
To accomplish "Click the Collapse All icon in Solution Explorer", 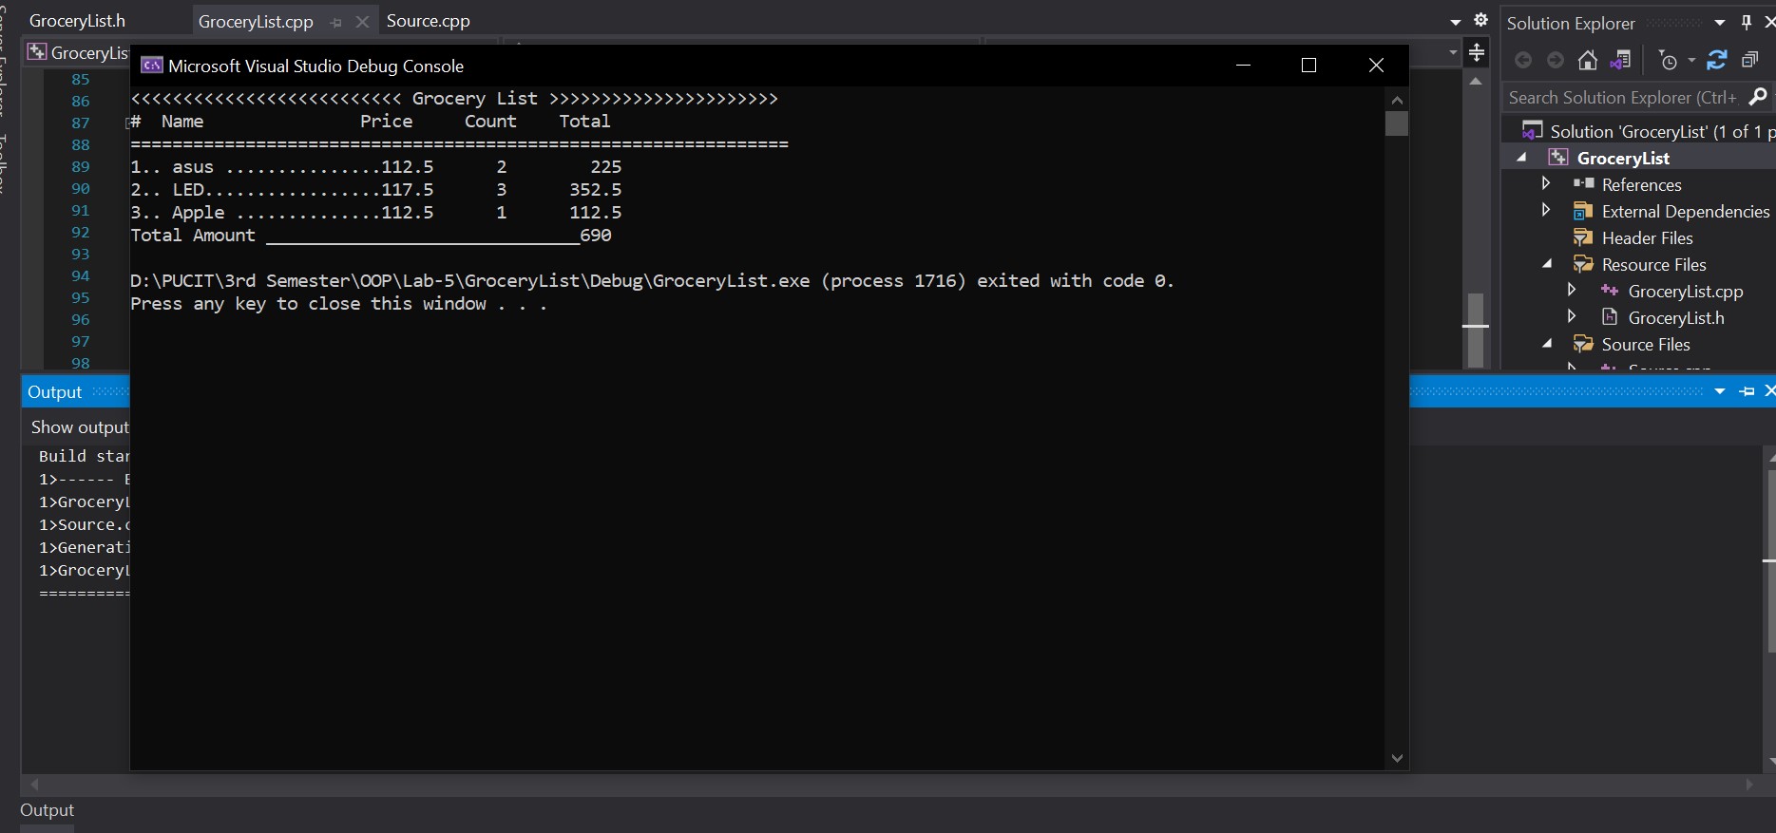I will click(x=1749, y=61).
